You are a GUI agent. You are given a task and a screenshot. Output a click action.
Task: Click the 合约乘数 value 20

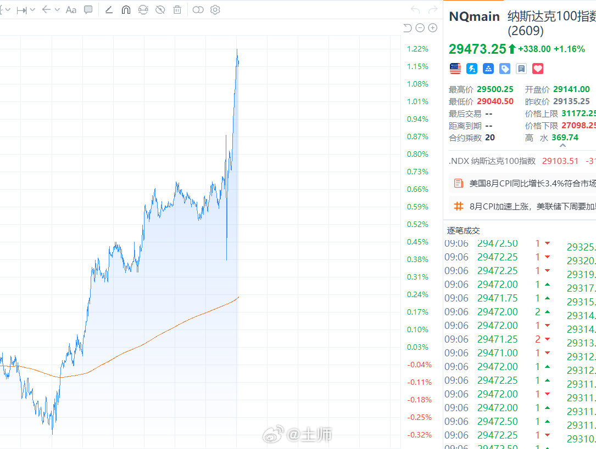[x=490, y=138]
